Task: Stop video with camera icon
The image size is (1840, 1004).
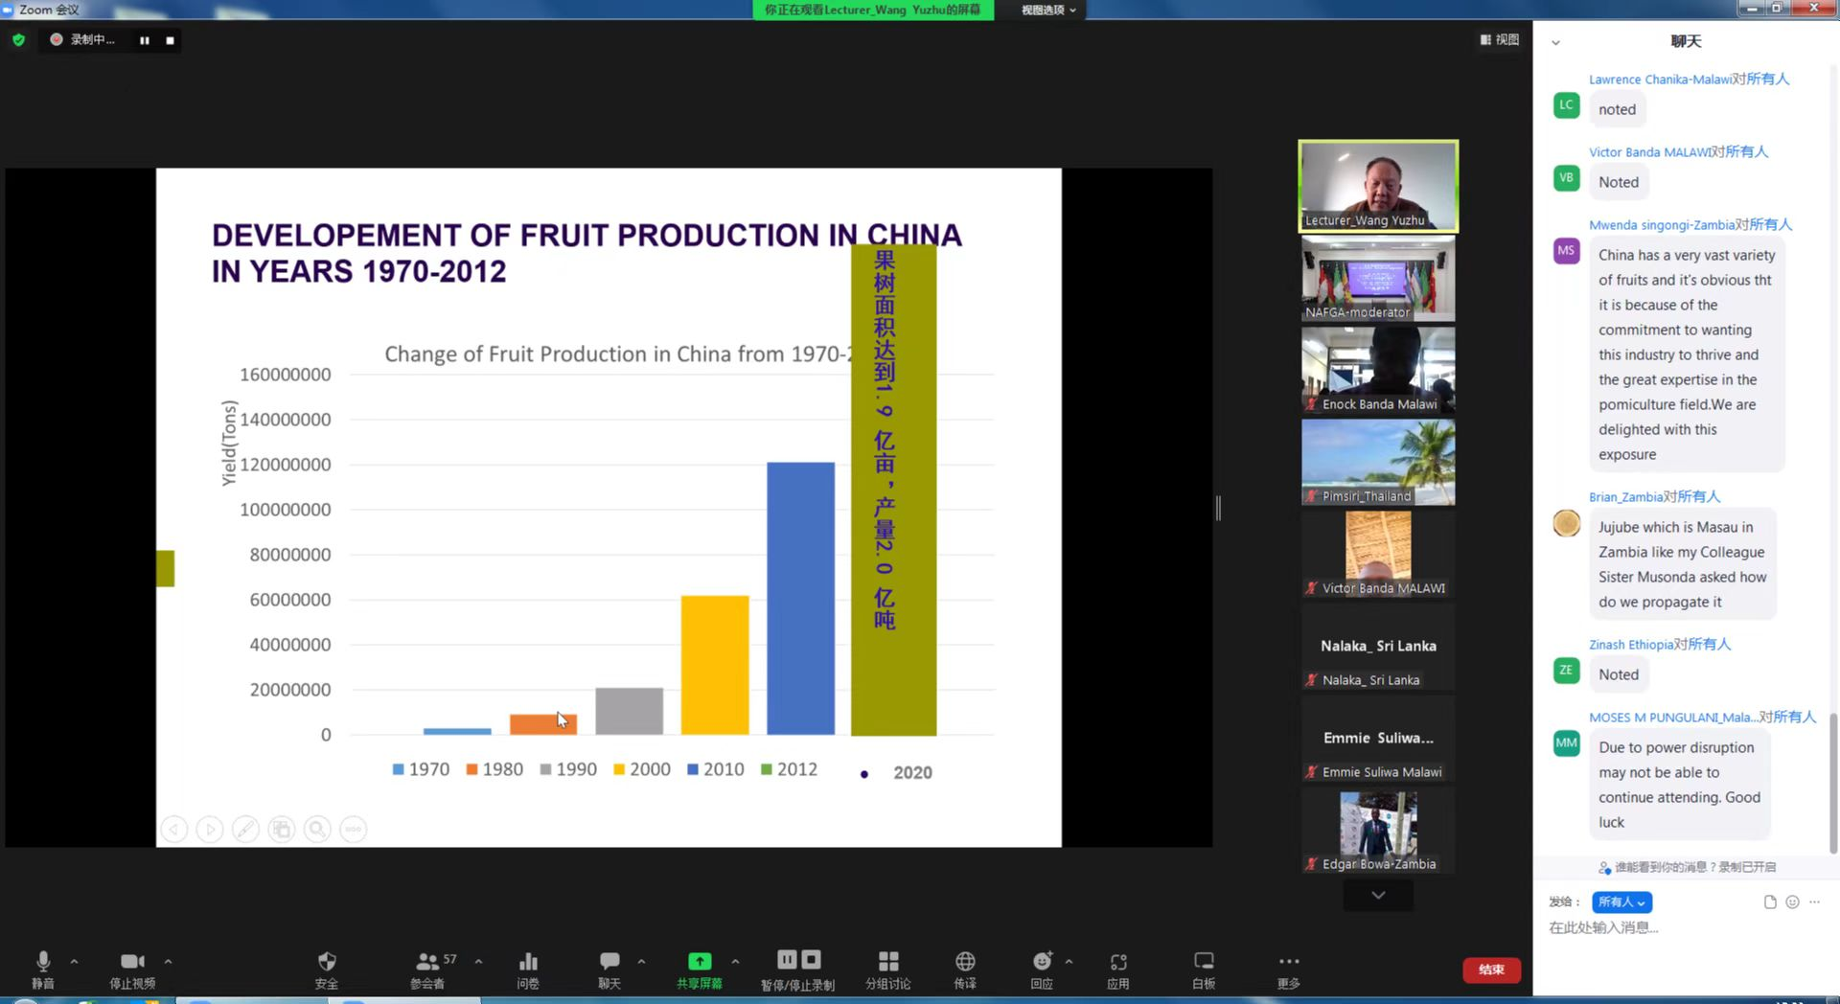Action: click(132, 969)
